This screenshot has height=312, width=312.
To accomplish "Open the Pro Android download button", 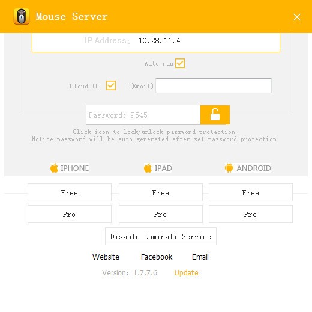I will pyautogui.click(x=251, y=214).
